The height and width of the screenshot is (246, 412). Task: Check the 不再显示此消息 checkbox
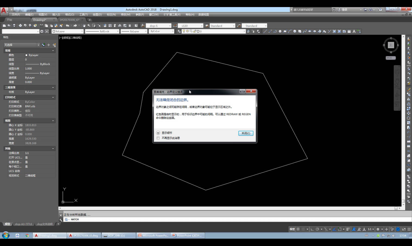pos(158,138)
